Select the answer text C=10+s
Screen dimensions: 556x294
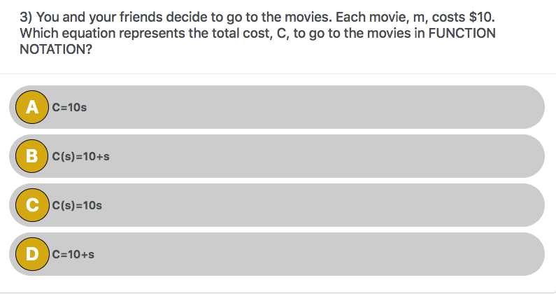click(73, 254)
